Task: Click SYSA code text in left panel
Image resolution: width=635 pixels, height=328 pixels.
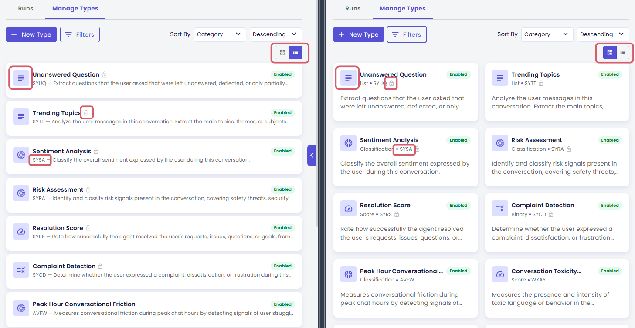Action: point(39,160)
